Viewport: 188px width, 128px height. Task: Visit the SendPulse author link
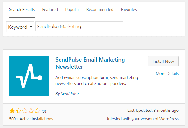click(x=70, y=93)
